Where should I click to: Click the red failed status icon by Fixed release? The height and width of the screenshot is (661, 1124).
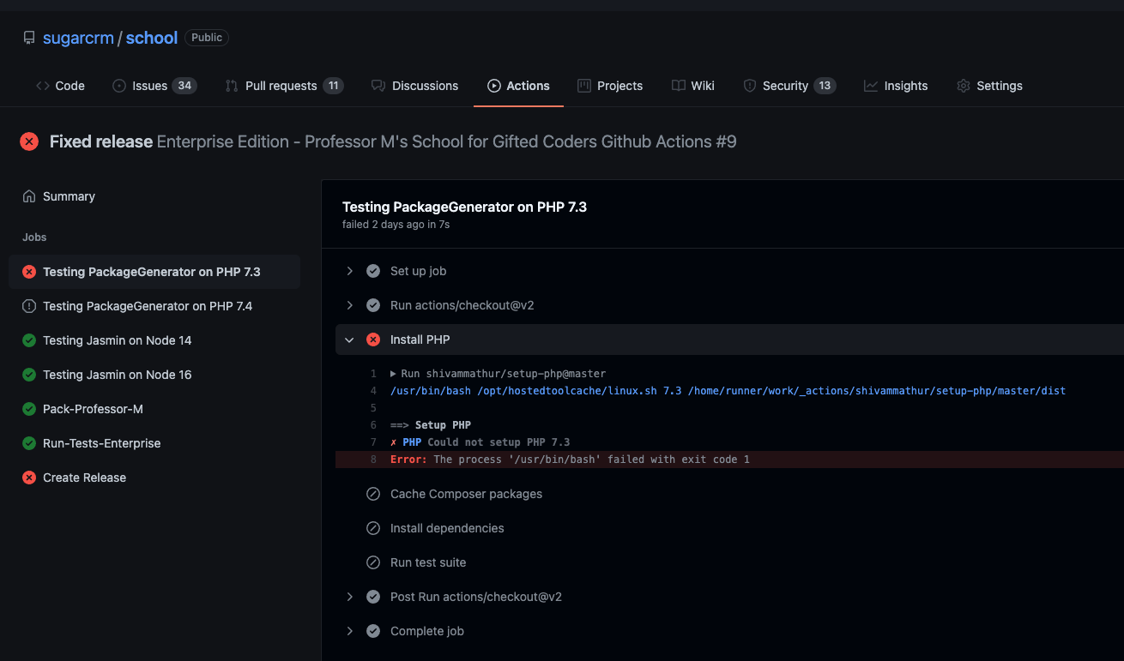29,141
